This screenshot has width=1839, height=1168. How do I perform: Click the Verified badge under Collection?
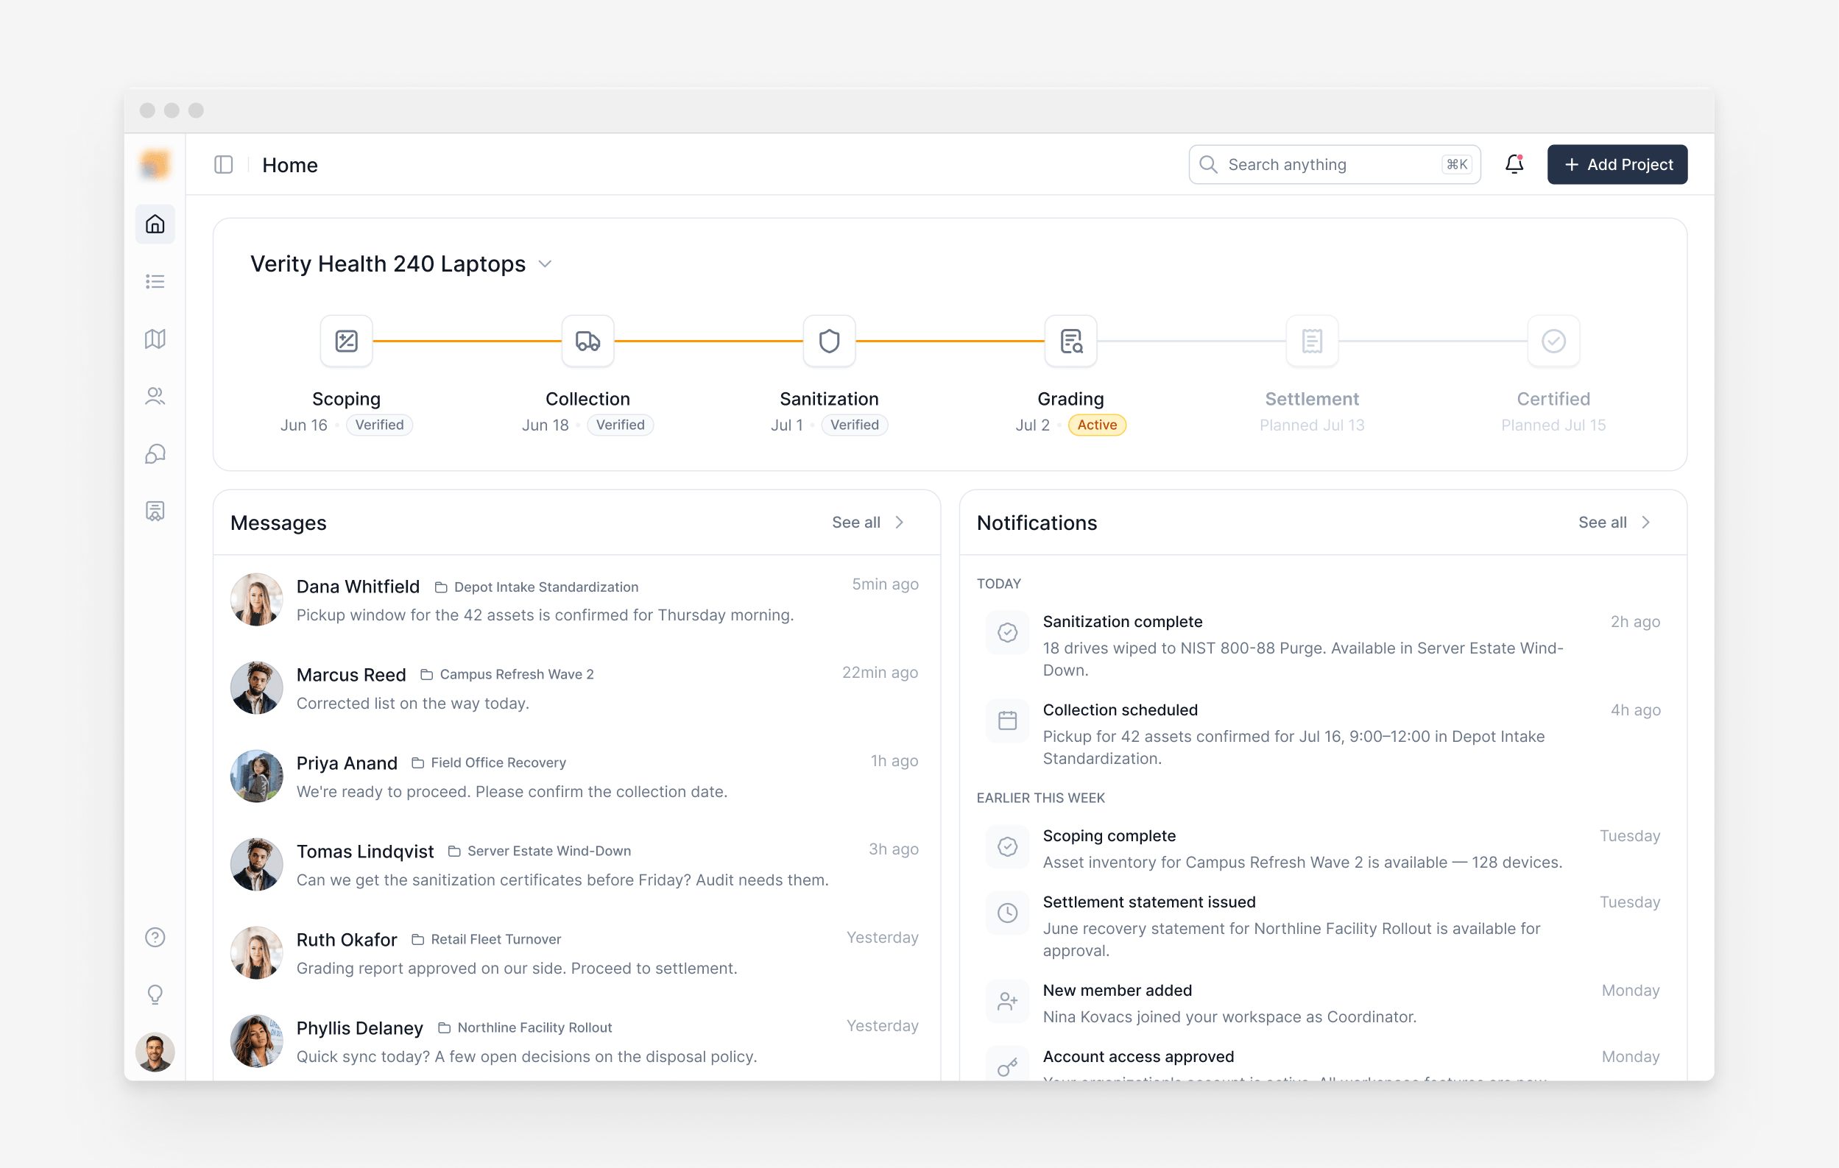(620, 425)
